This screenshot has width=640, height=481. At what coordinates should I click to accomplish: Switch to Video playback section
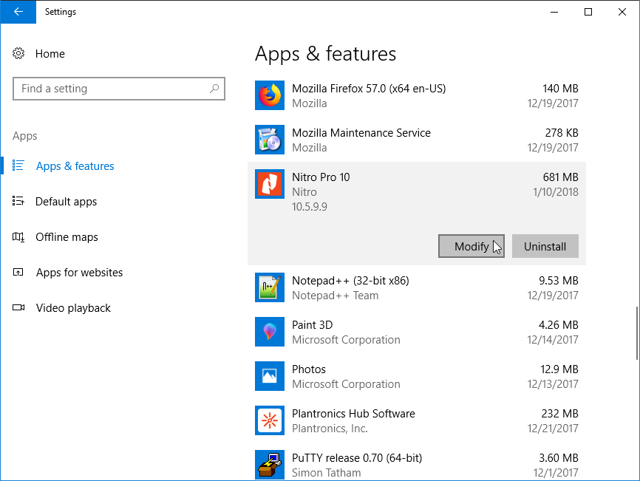73,308
